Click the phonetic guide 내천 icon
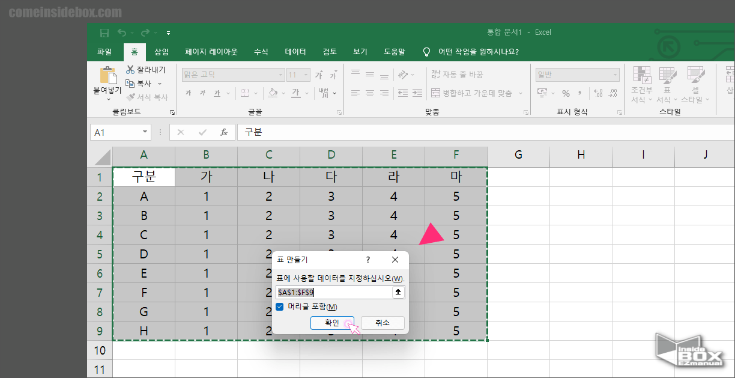The width and height of the screenshot is (735, 378). click(x=324, y=93)
